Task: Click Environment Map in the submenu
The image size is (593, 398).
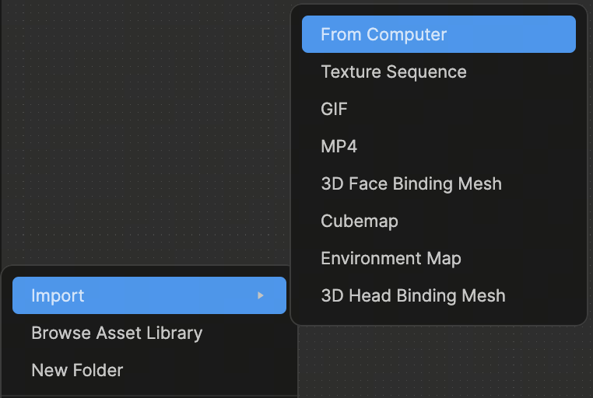Action: [x=391, y=258]
